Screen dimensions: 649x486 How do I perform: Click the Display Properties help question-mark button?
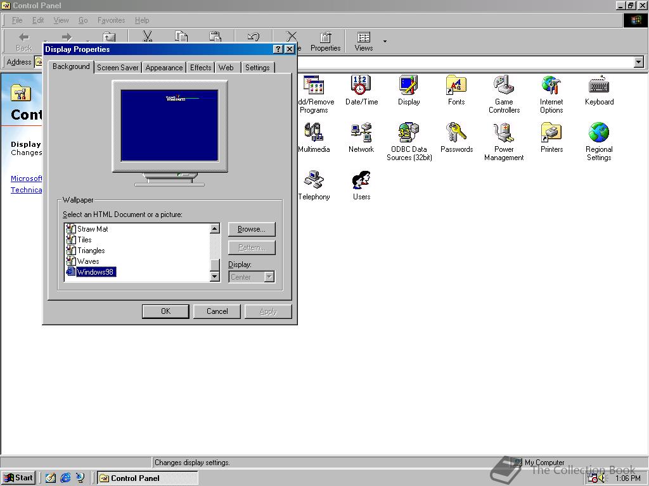point(278,49)
